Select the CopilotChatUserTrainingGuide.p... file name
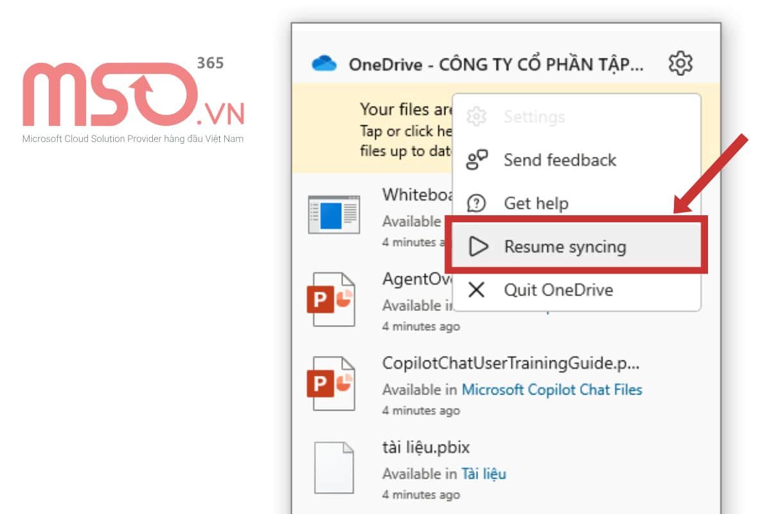 pos(511,363)
